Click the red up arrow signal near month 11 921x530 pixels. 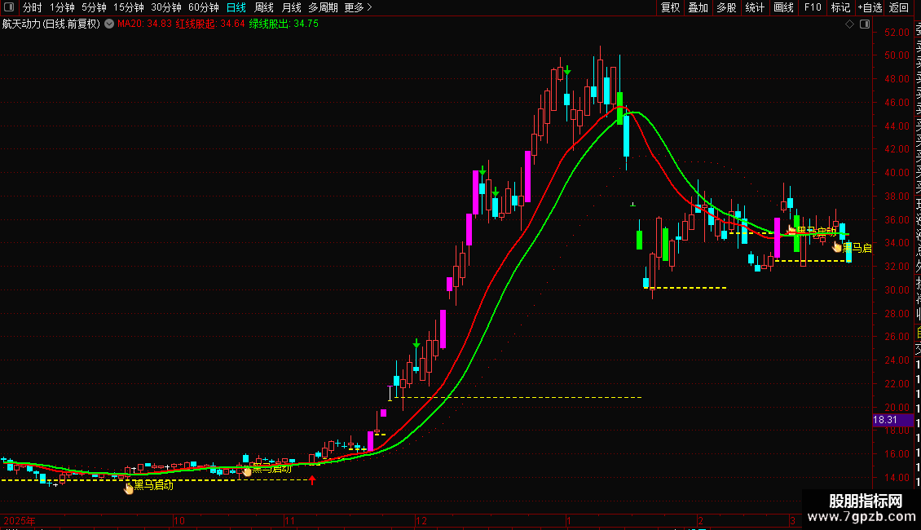(312, 480)
